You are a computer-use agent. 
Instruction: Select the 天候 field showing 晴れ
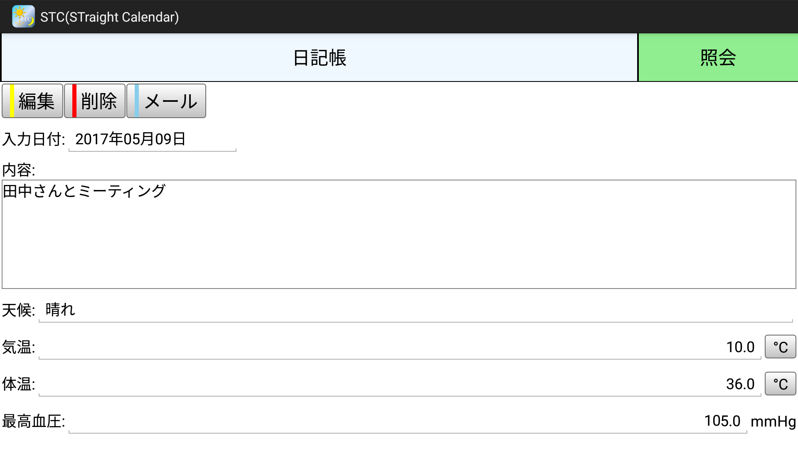pyautogui.click(x=416, y=310)
